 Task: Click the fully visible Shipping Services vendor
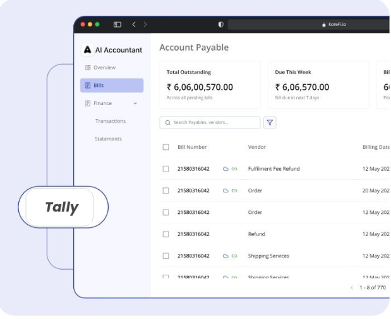tap(268, 256)
